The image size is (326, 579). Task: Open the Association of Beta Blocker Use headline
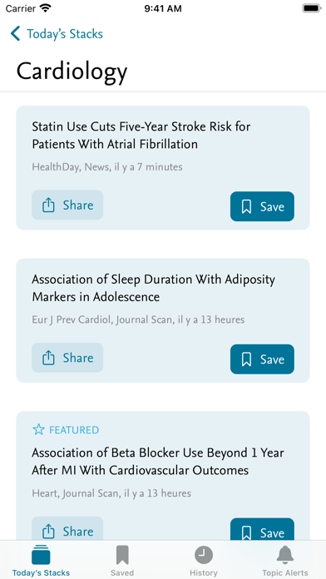click(x=158, y=461)
